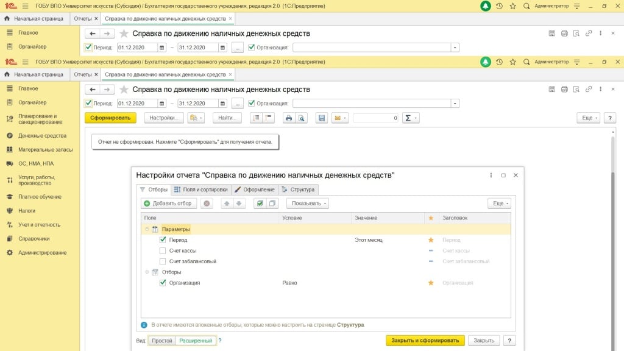Image resolution: width=624 pixels, height=351 pixels.
Task: Select the Простой view mode
Action: (162, 341)
